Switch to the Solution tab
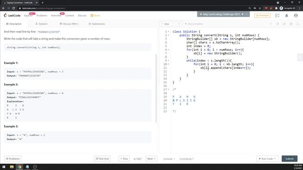Viewport: 303px width, 170px height. pyautogui.click(x=41, y=24)
